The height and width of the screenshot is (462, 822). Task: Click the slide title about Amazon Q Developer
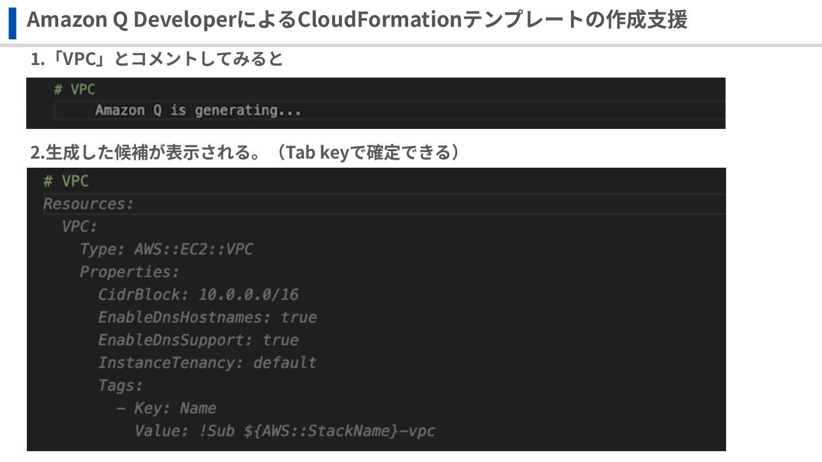(357, 21)
